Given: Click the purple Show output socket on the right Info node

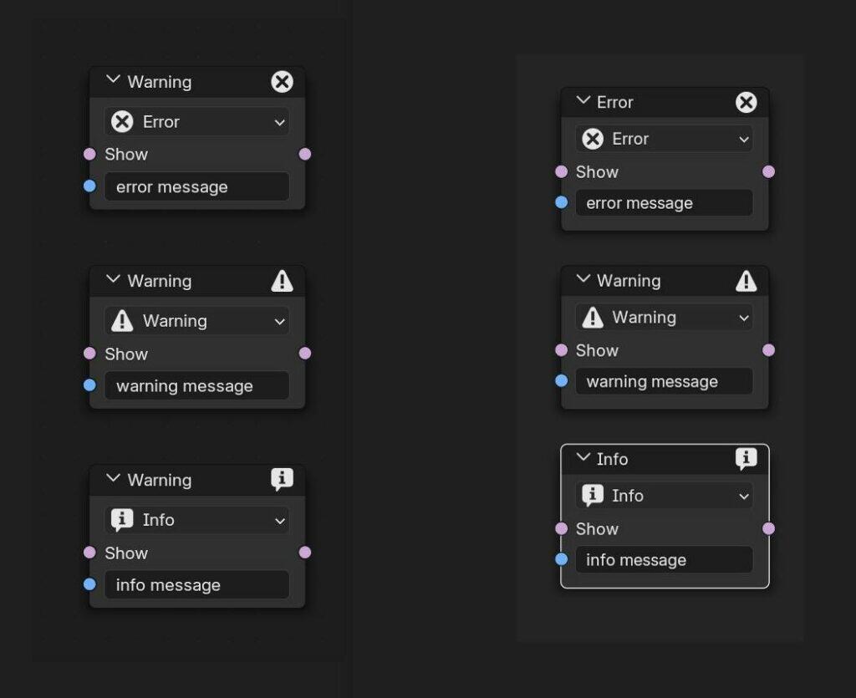Looking at the screenshot, I should [x=768, y=528].
